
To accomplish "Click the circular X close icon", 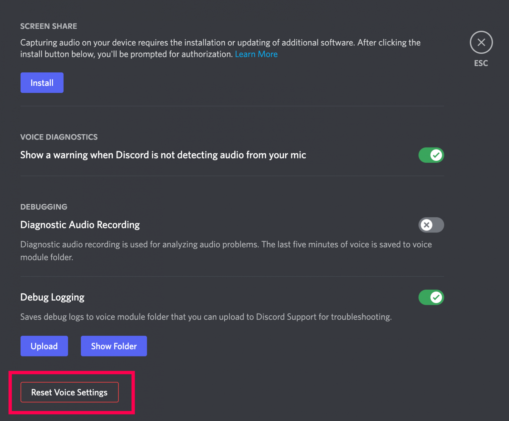I will pos(481,42).
